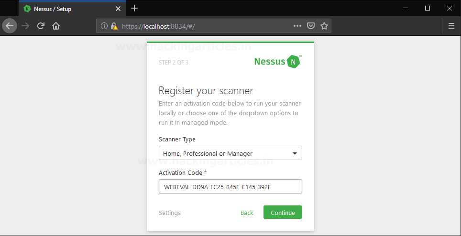Open the browser home page icon
The width and height of the screenshot is (461, 236).
point(56,26)
